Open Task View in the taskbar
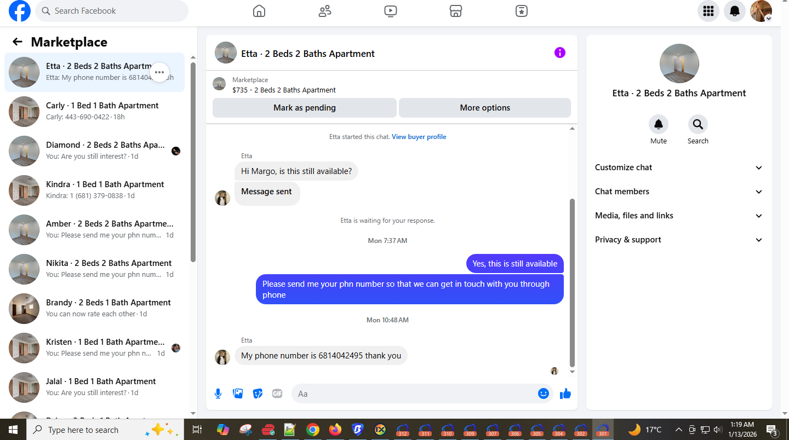The image size is (789, 440). [197, 430]
